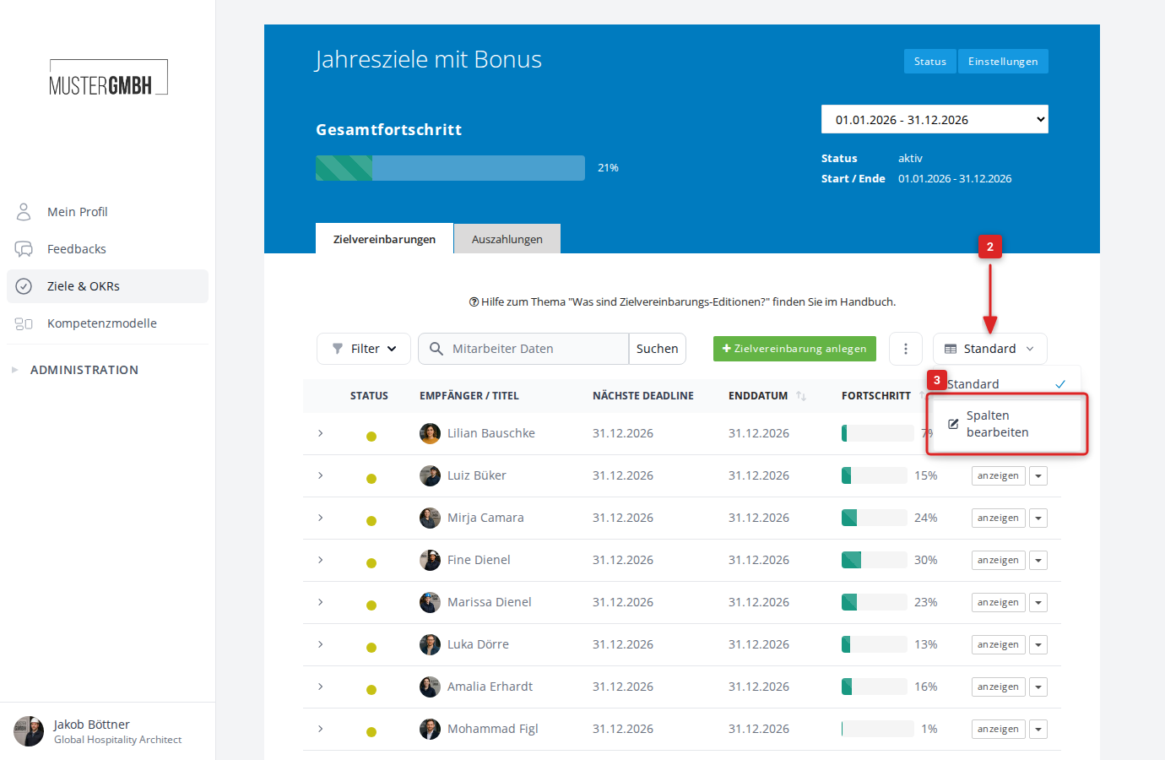Click the search magnifier icon
1165x760 pixels.
pos(436,349)
